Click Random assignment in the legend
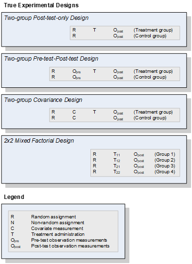Screen dimensions: 192x264 coord(53,217)
